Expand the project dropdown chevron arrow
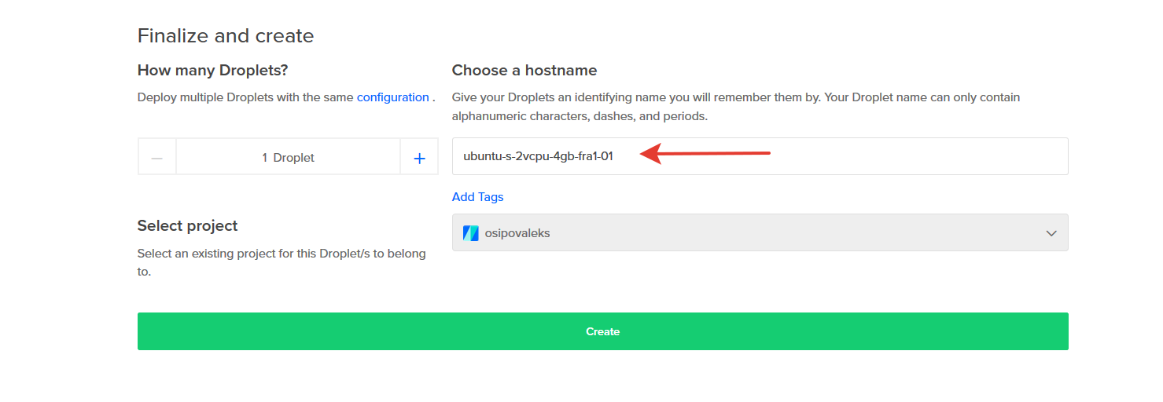 click(x=1051, y=233)
